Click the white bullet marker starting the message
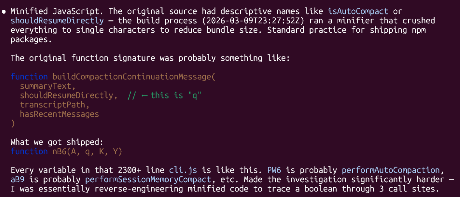The image size is (460, 197). point(3,11)
